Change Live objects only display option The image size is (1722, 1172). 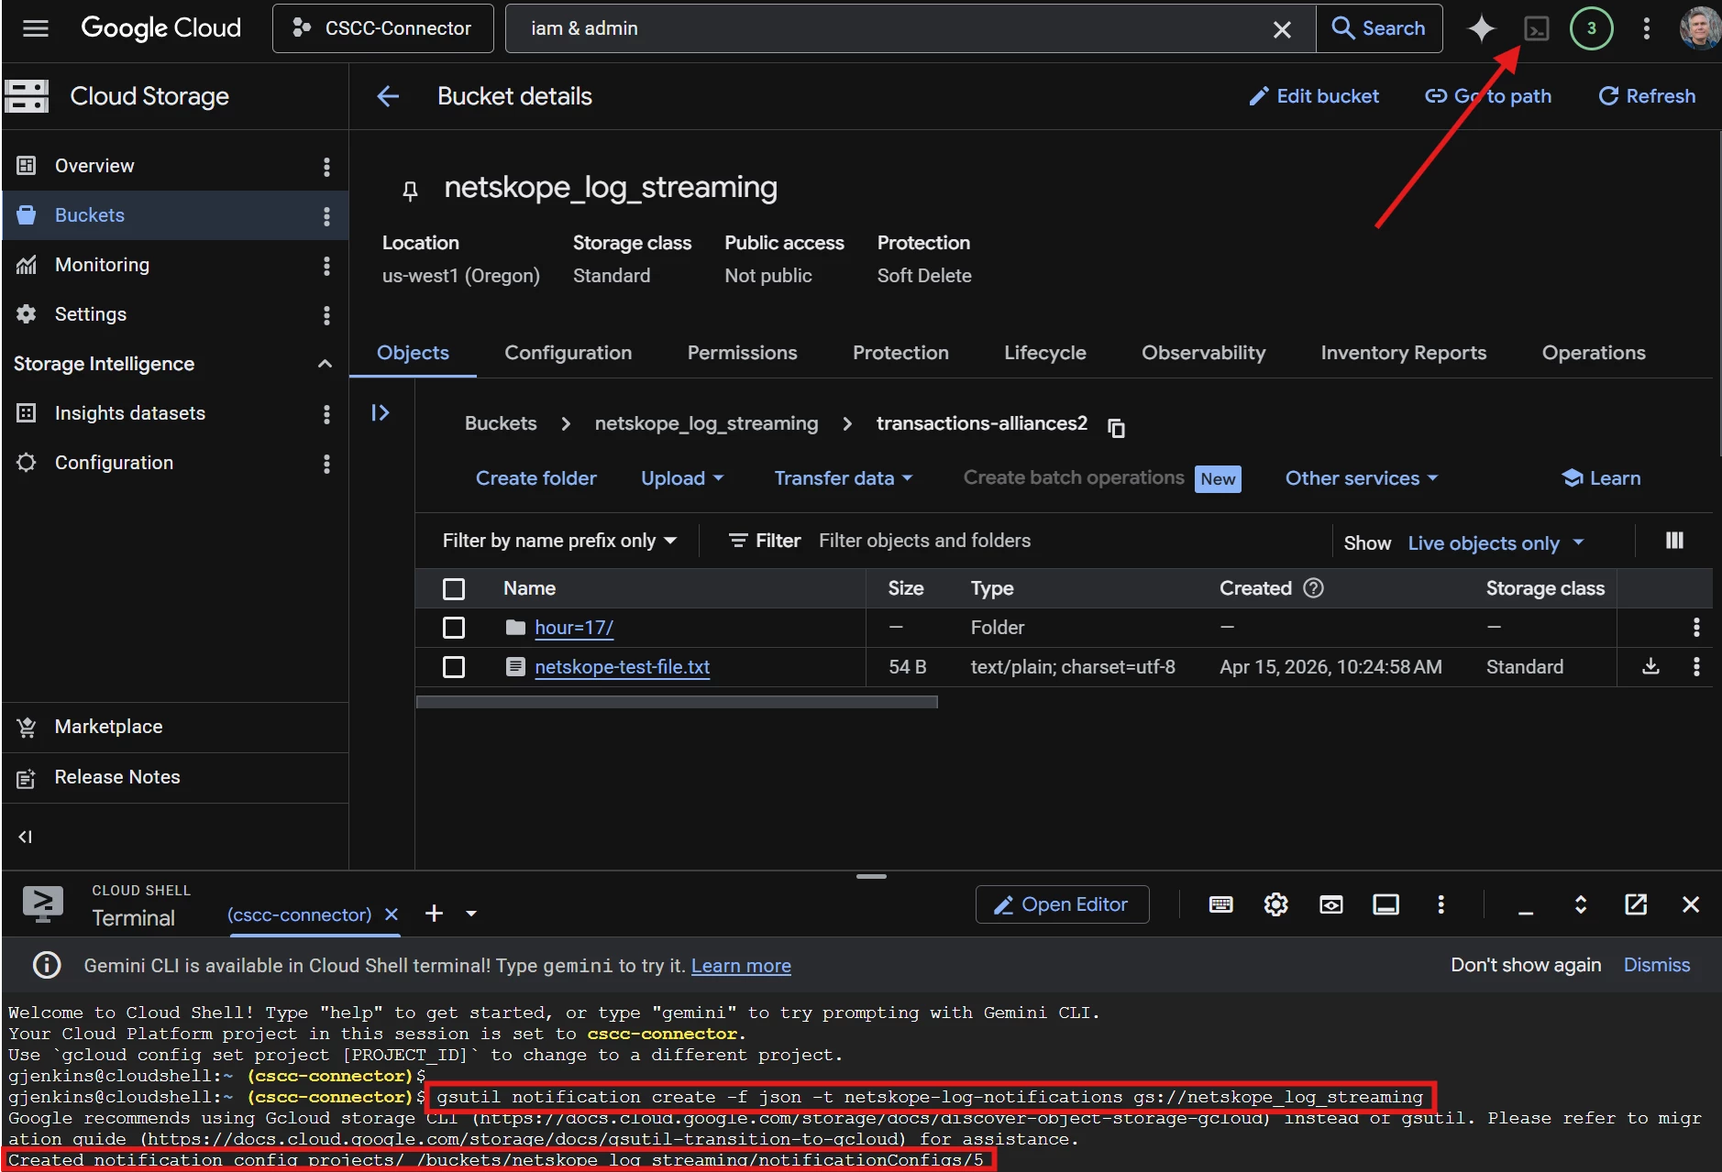(x=1496, y=543)
